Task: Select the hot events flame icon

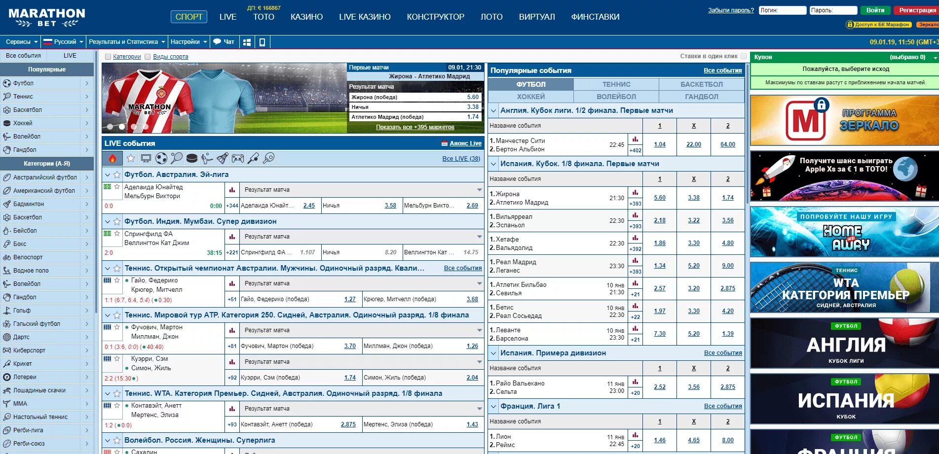Action: tap(112, 158)
